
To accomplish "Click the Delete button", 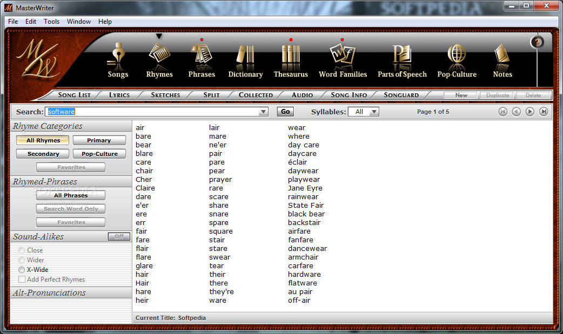I will [x=533, y=95].
